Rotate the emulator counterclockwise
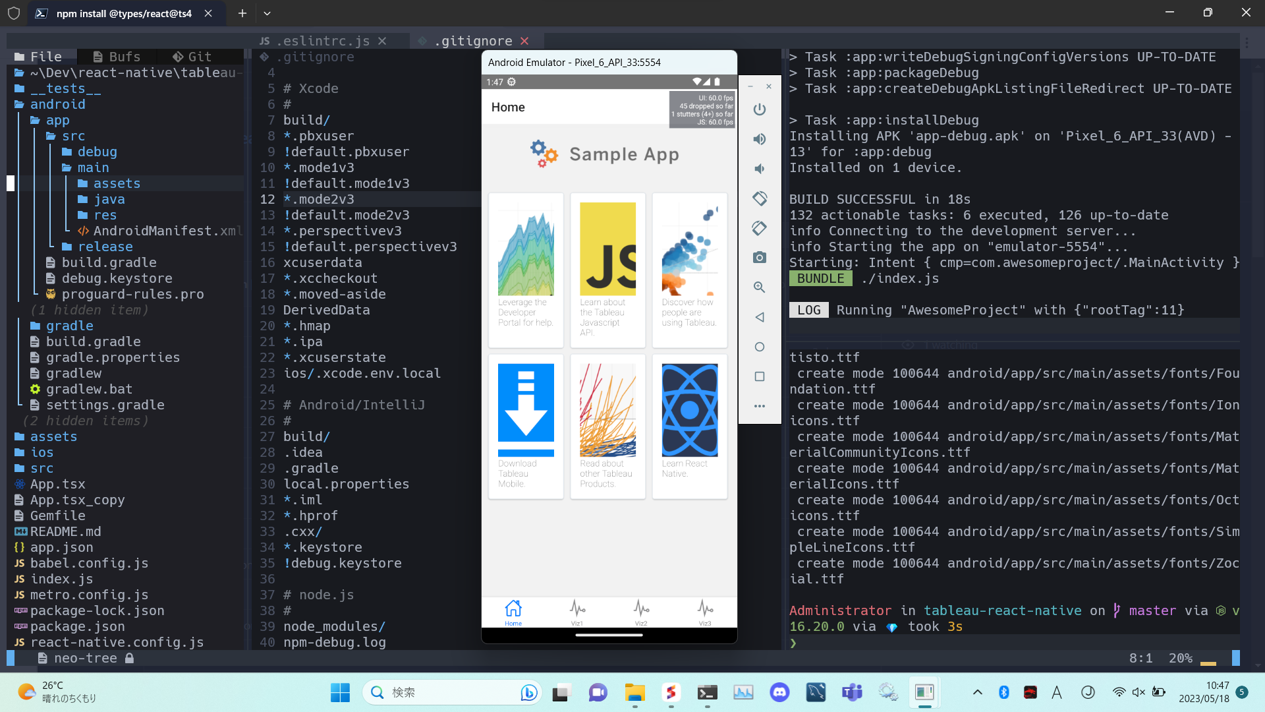1265x712 pixels. click(760, 198)
